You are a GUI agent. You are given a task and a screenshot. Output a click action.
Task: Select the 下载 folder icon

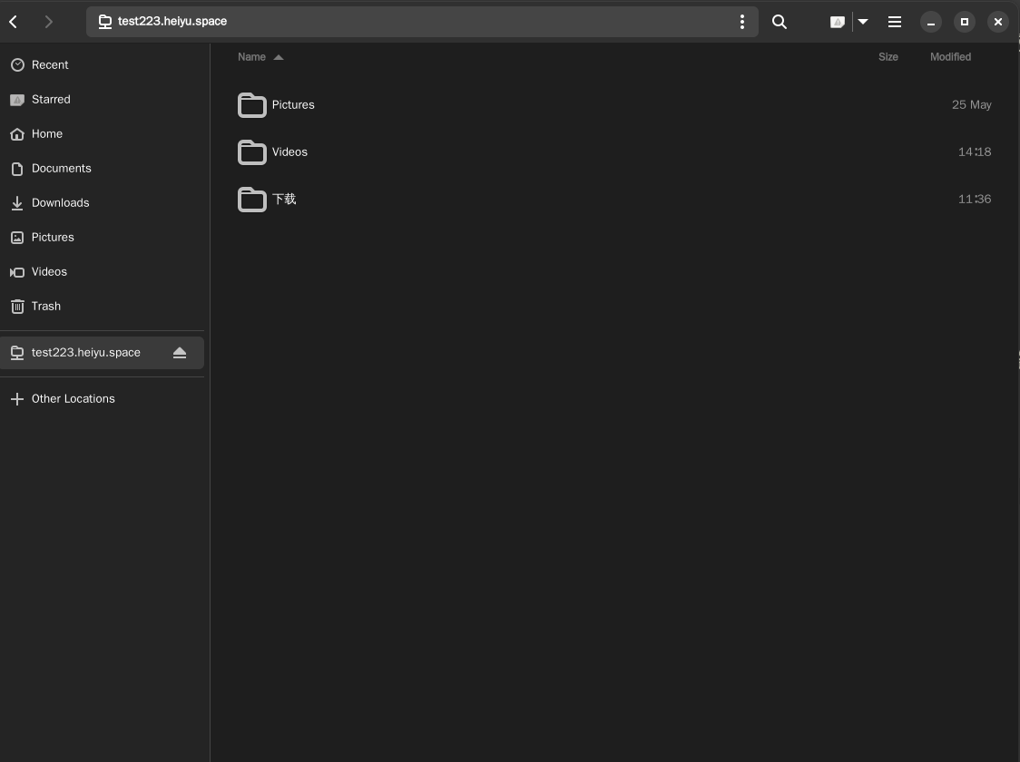[251, 199]
